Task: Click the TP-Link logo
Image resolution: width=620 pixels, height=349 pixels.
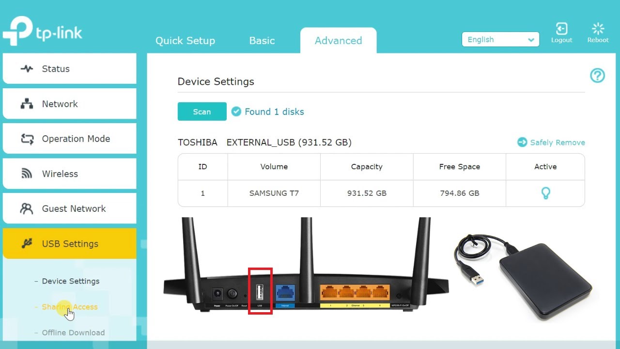Action: (43, 32)
